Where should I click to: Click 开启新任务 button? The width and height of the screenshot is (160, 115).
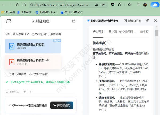point(62,105)
